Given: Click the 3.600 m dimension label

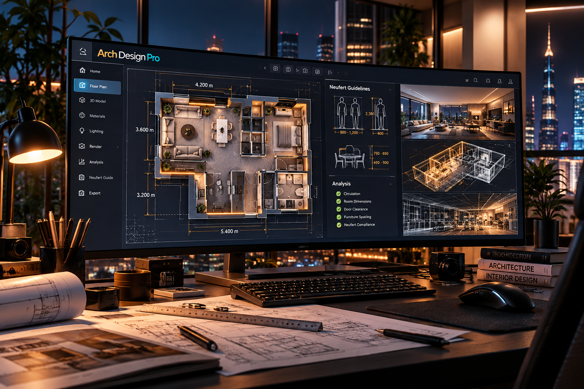Looking at the screenshot, I should pos(145,130).
